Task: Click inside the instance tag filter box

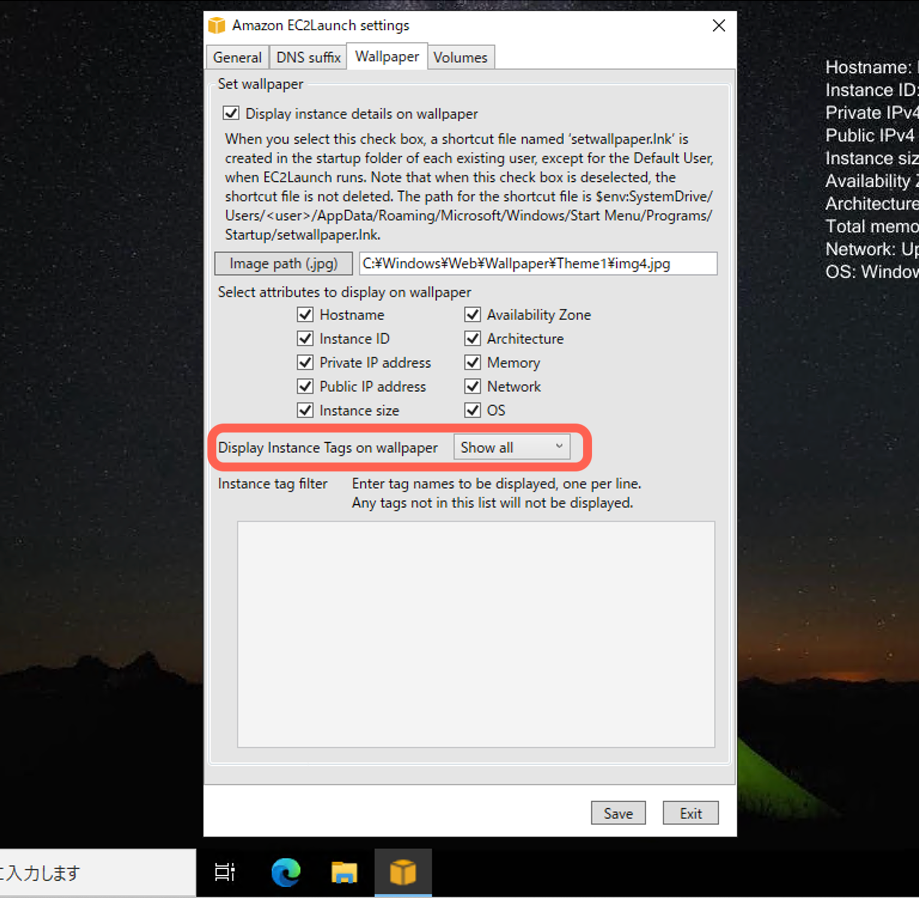Action: click(476, 635)
